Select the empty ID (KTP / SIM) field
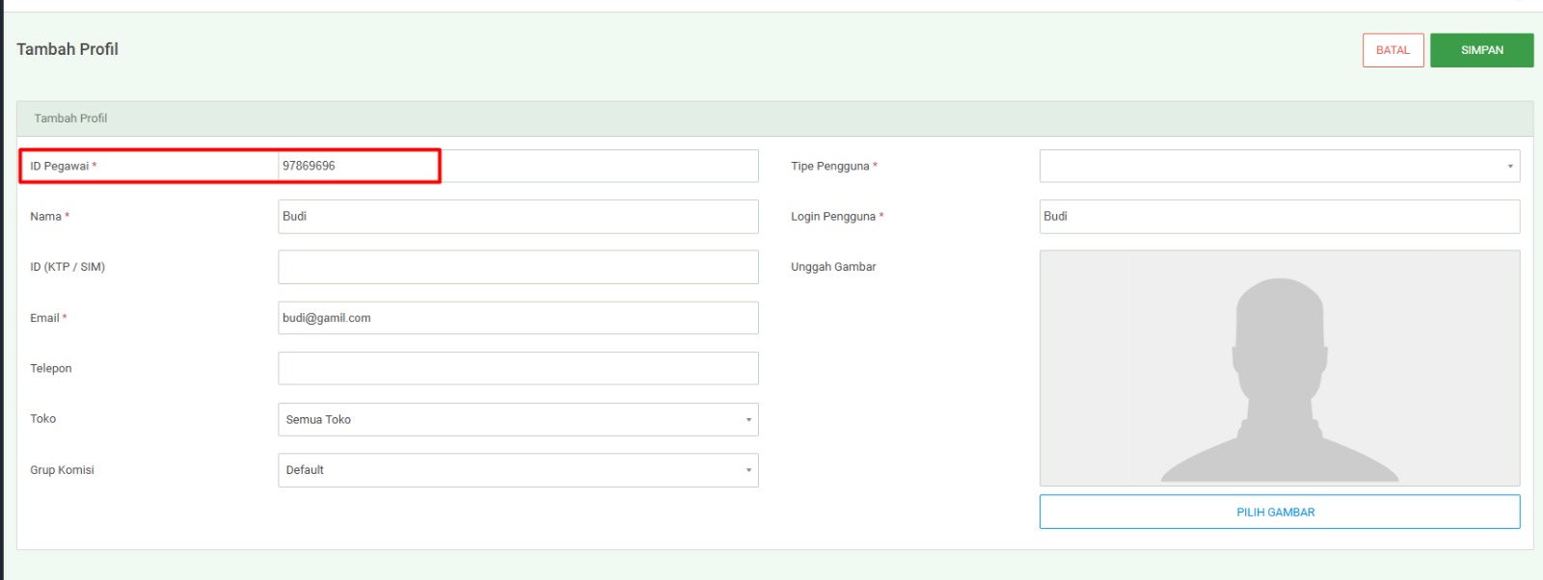Viewport: 1543px width, 580px height. pyautogui.click(x=518, y=267)
